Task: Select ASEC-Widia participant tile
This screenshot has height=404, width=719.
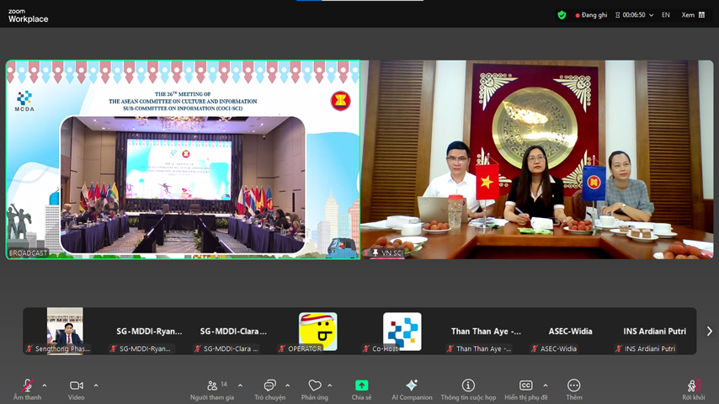Action: click(571, 331)
